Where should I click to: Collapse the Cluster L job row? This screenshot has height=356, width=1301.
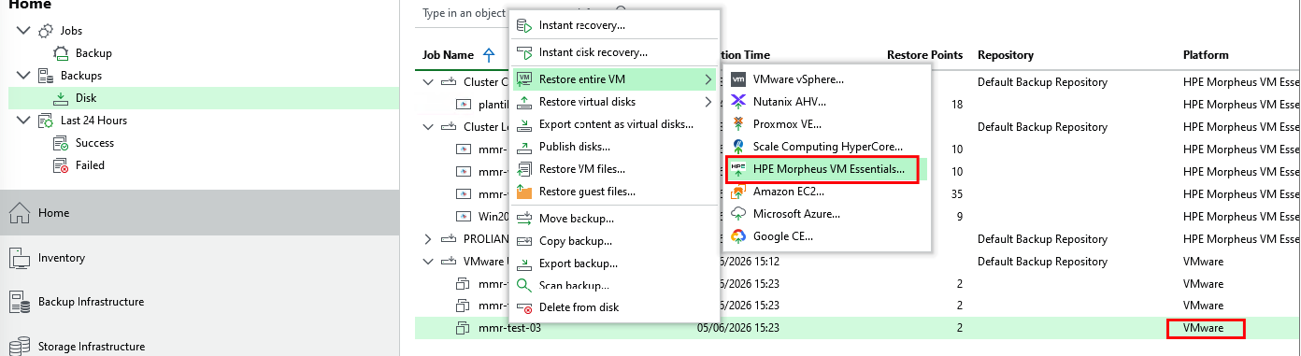pyautogui.click(x=428, y=127)
